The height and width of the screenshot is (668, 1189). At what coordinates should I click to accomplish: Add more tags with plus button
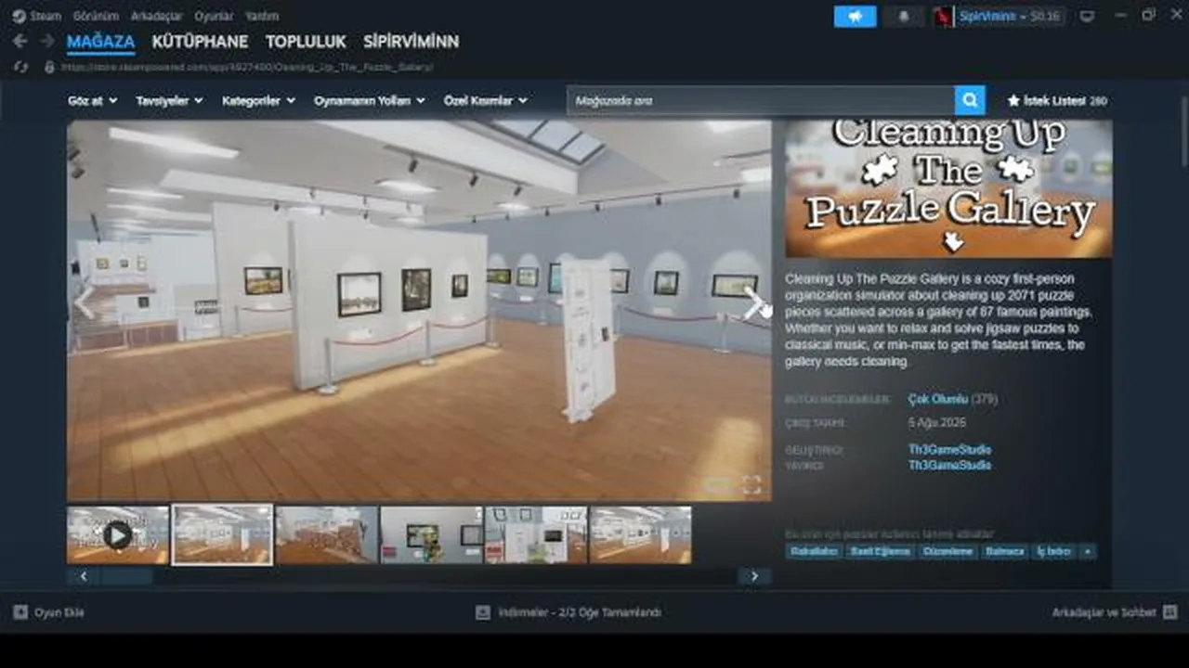pos(1087,551)
